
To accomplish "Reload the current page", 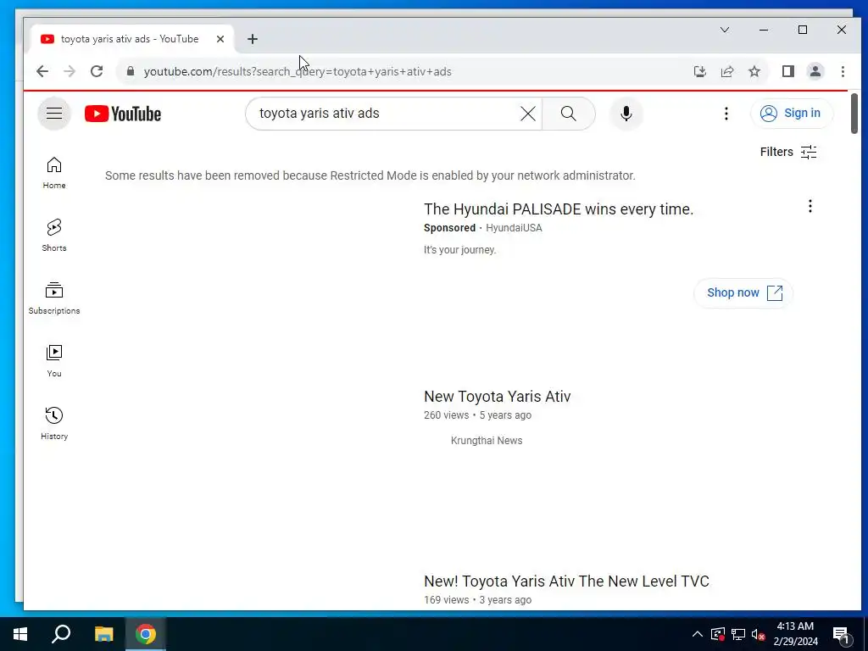I will tap(97, 71).
